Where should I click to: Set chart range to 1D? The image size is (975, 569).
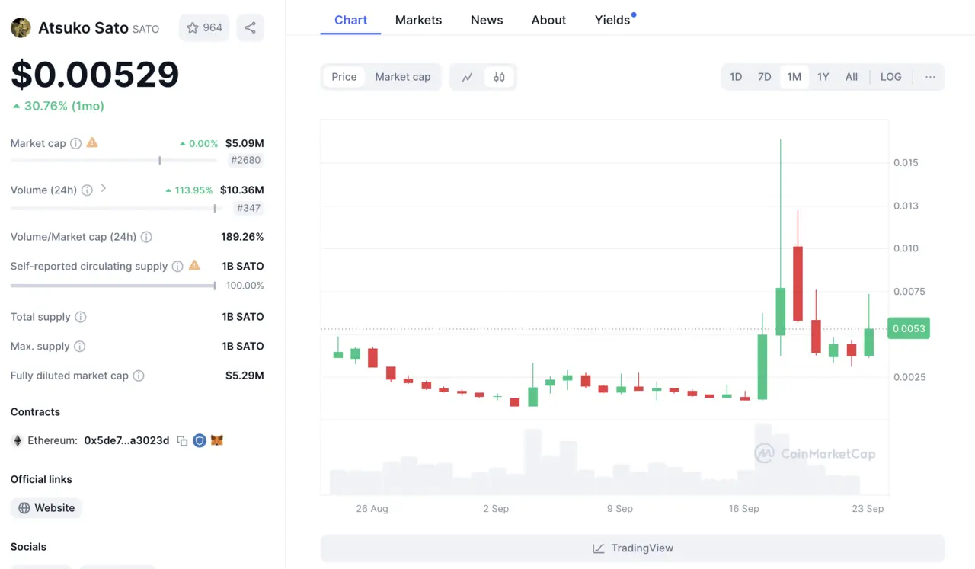(736, 77)
